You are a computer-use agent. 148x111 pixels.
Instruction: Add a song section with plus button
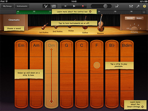[144, 12]
